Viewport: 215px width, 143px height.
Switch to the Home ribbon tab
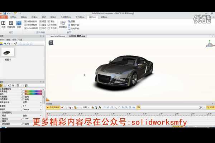click(13, 17)
